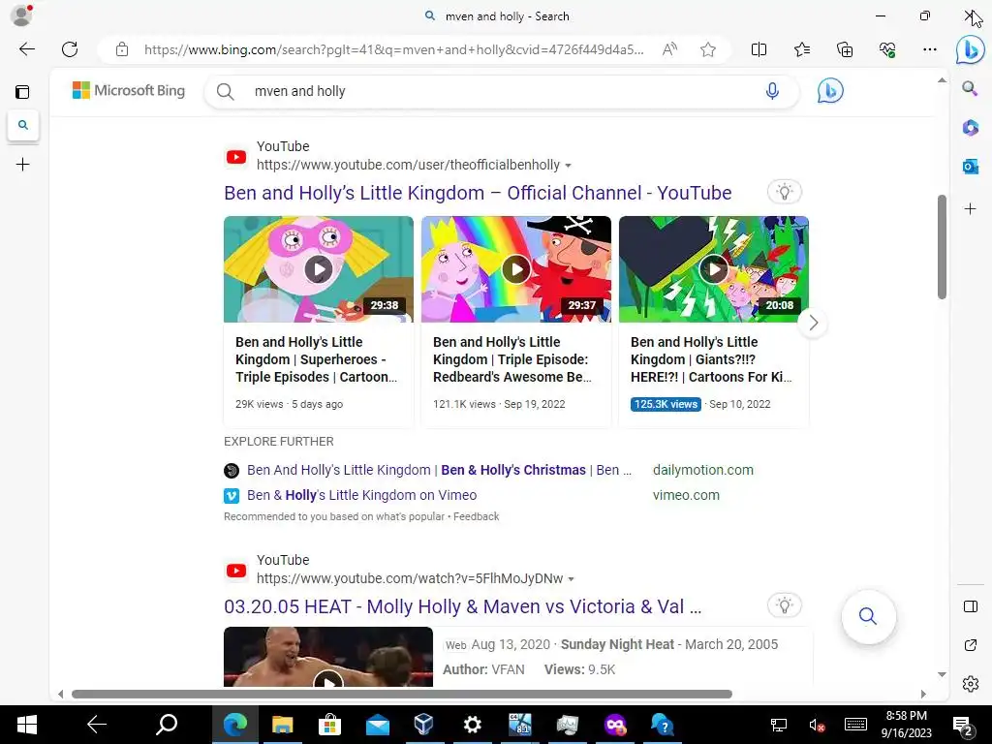Open Bing Chat icon beside search box
The image size is (992, 744).
click(830, 90)
